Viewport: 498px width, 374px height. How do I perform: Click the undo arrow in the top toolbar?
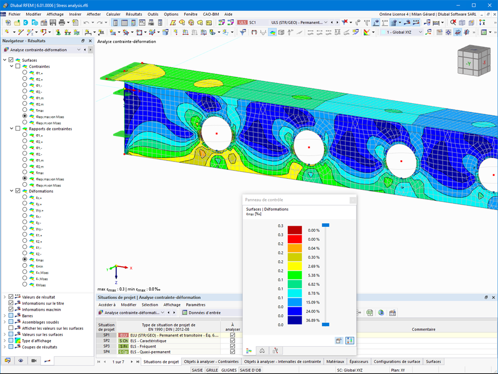[87, 23]
